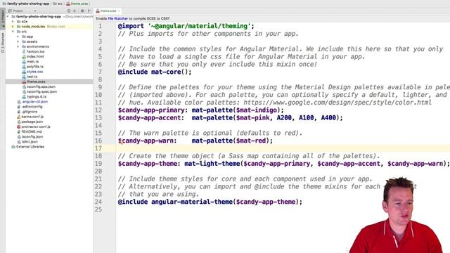Close the theme.scss editor tab

tap(119, 11)
